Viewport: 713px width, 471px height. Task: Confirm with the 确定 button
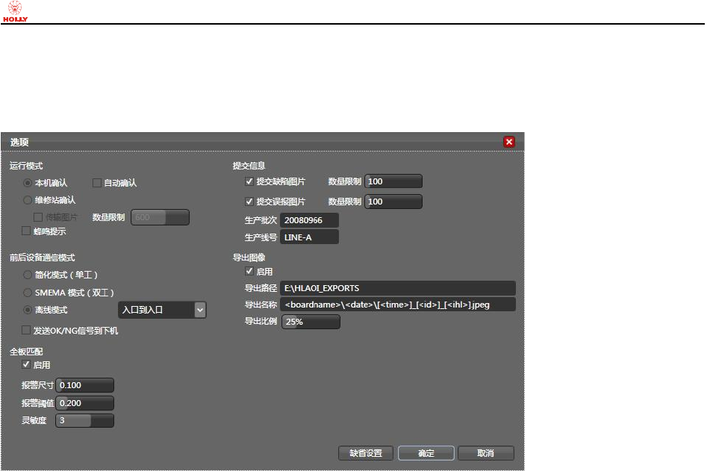426,453
